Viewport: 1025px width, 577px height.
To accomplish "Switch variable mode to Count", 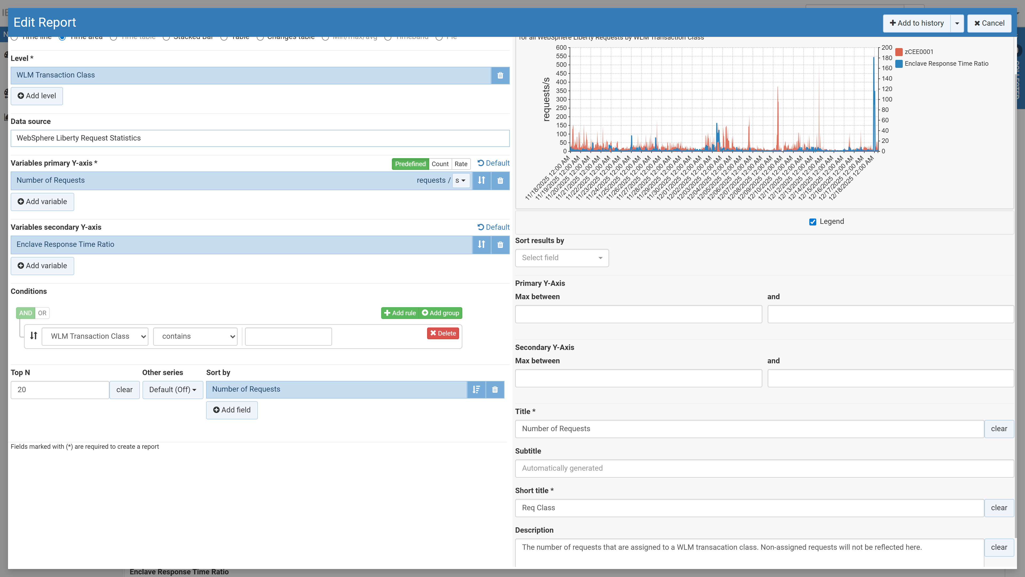I will pos(440,164).
